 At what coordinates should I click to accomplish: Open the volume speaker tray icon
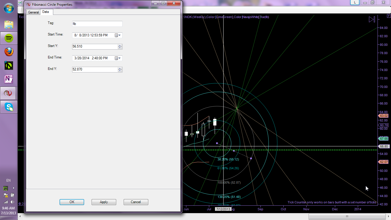coord(12,202)
